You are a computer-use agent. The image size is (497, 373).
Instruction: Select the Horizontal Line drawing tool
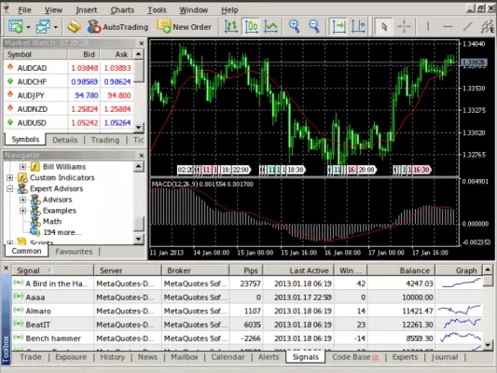448,27
